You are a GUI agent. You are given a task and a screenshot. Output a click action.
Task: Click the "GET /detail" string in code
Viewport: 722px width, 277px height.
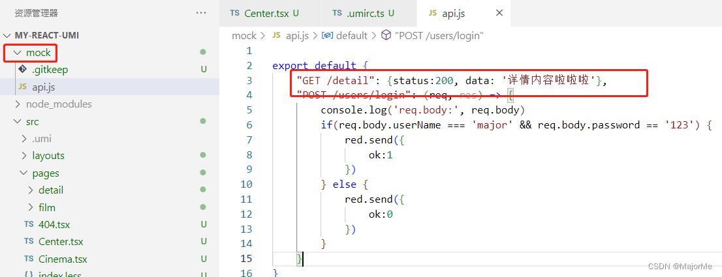click(x=336, y=80)
